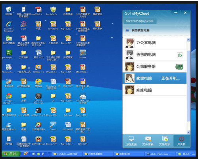
Task: Select the QQ2011Beta2 penguin icon
Action: click(38, 140)
